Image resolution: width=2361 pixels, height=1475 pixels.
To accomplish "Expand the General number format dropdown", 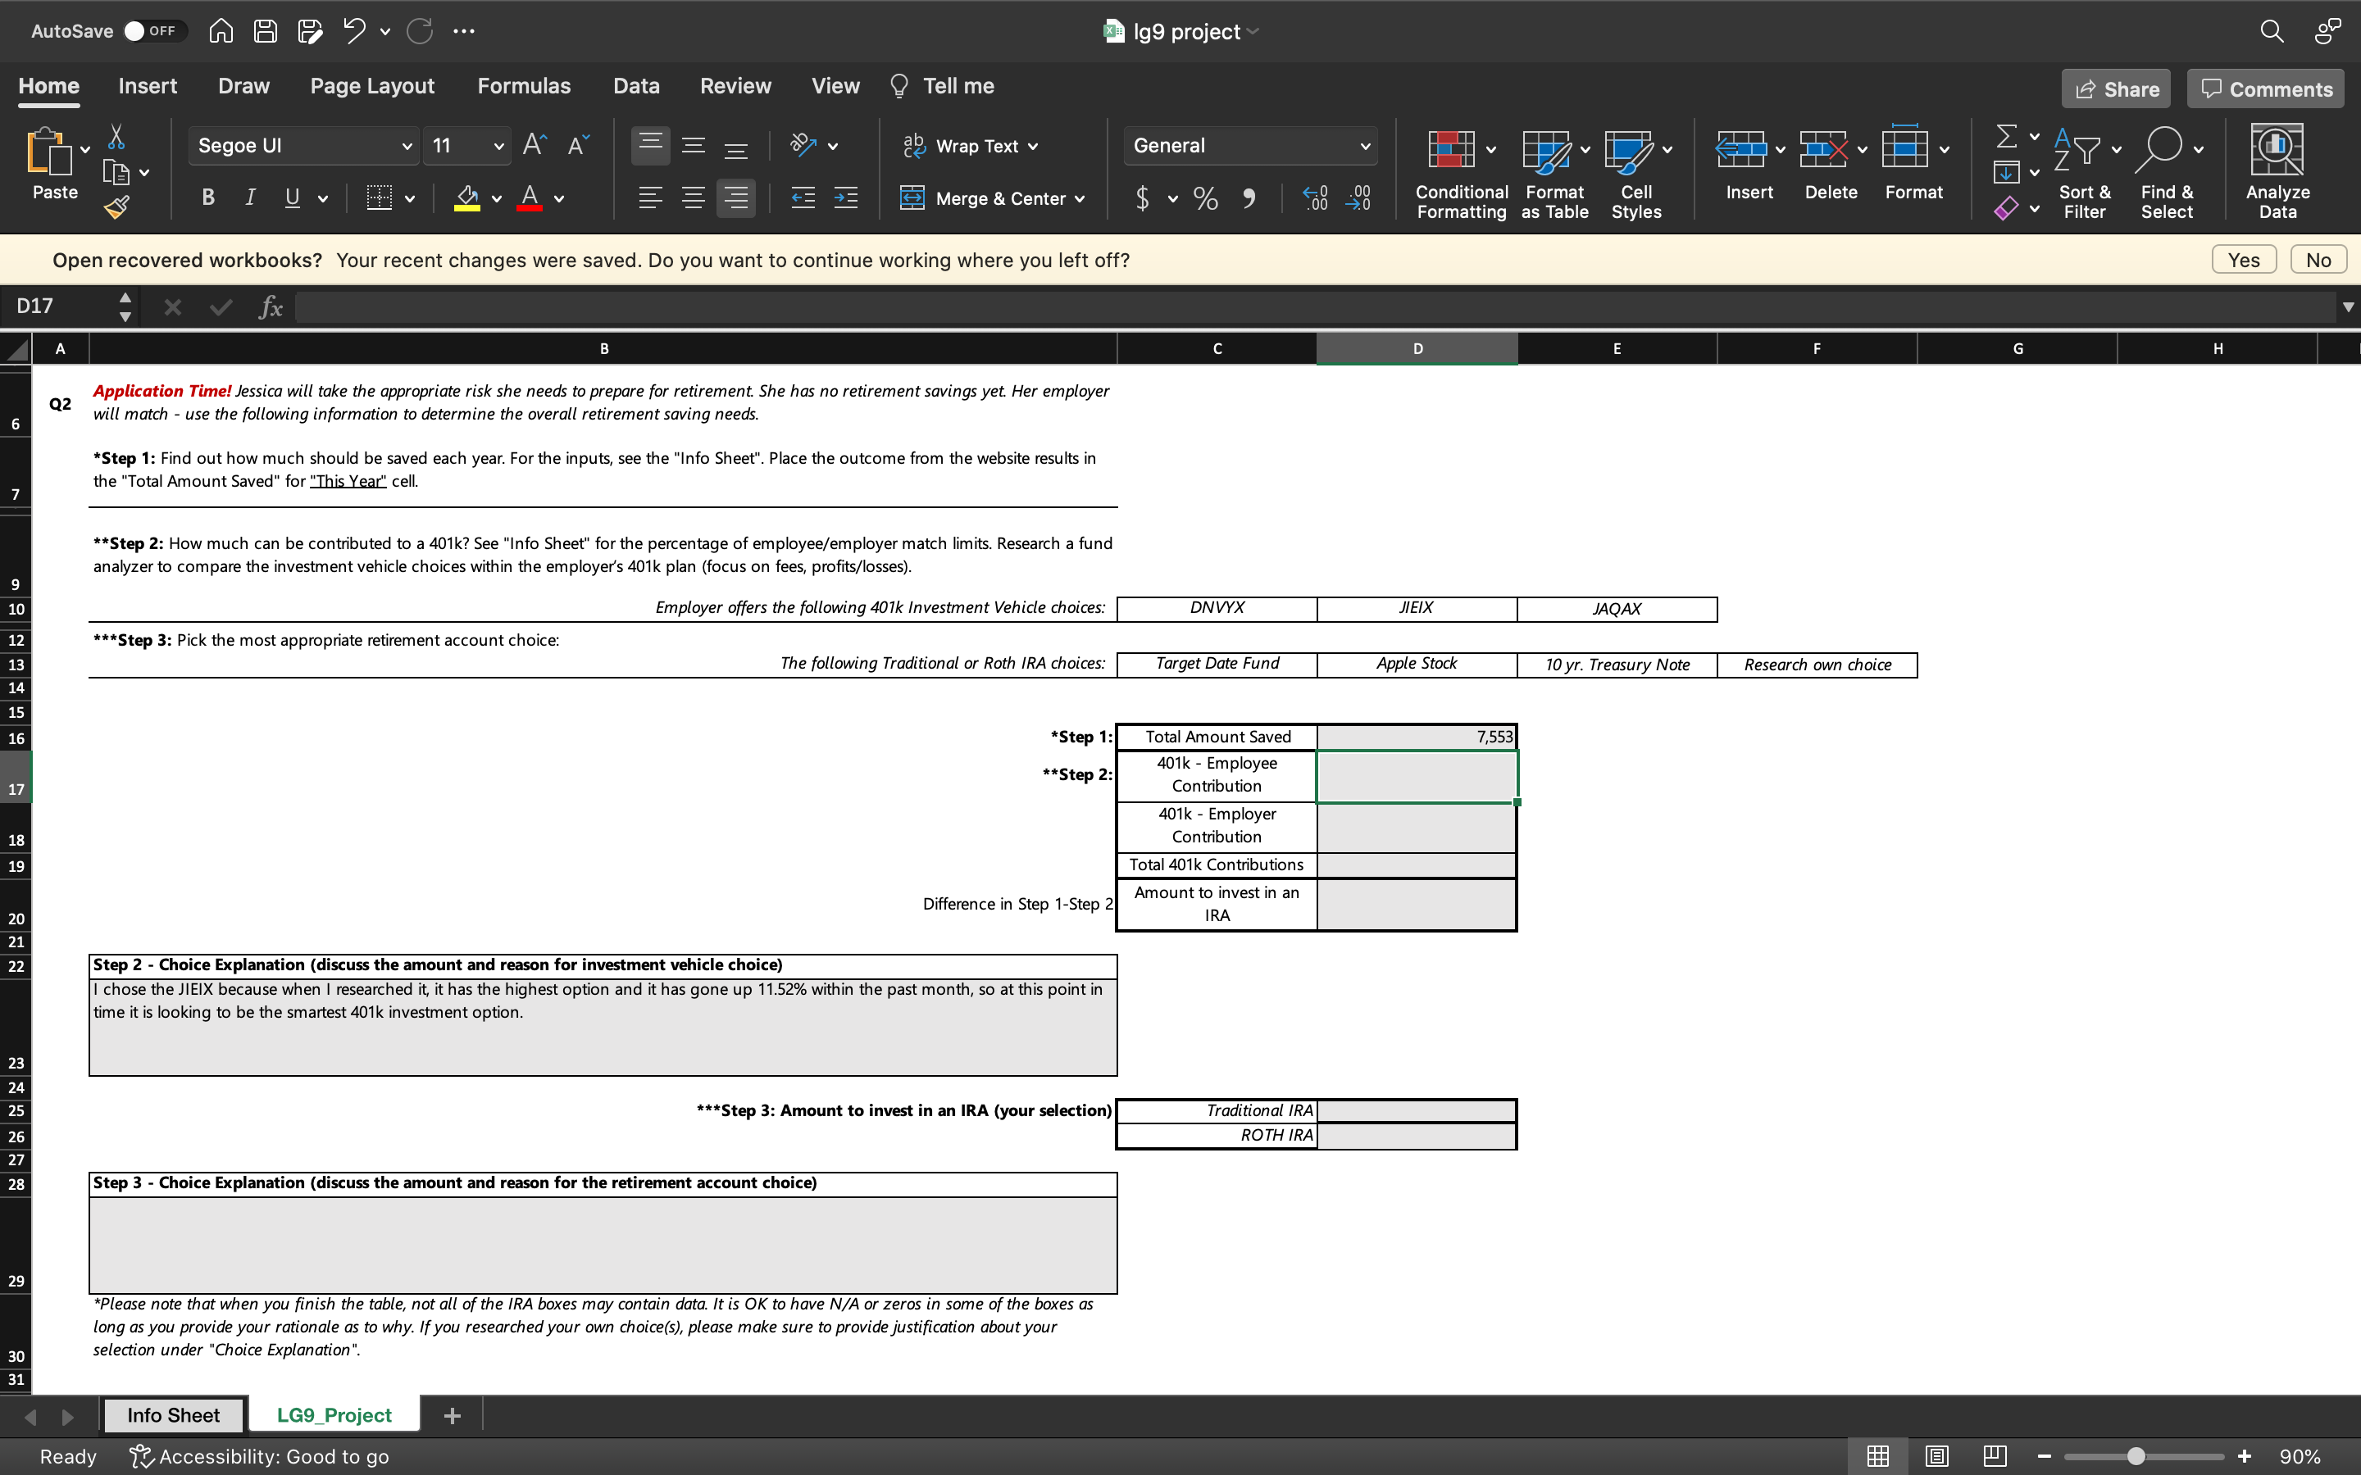I will (x=1364, y=147).
